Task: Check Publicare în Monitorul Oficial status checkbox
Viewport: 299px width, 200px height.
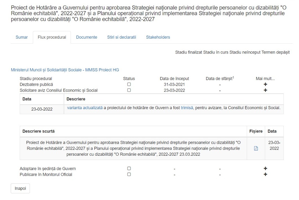Action: (x=129, y=175)
